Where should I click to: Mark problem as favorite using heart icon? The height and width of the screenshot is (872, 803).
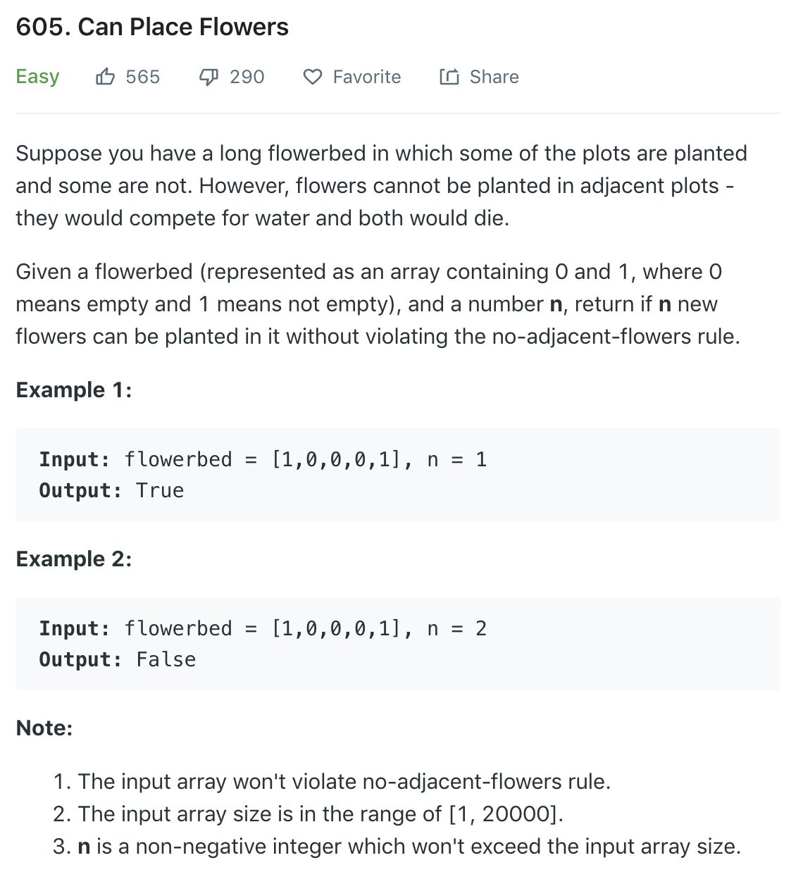tap(313, 76)
